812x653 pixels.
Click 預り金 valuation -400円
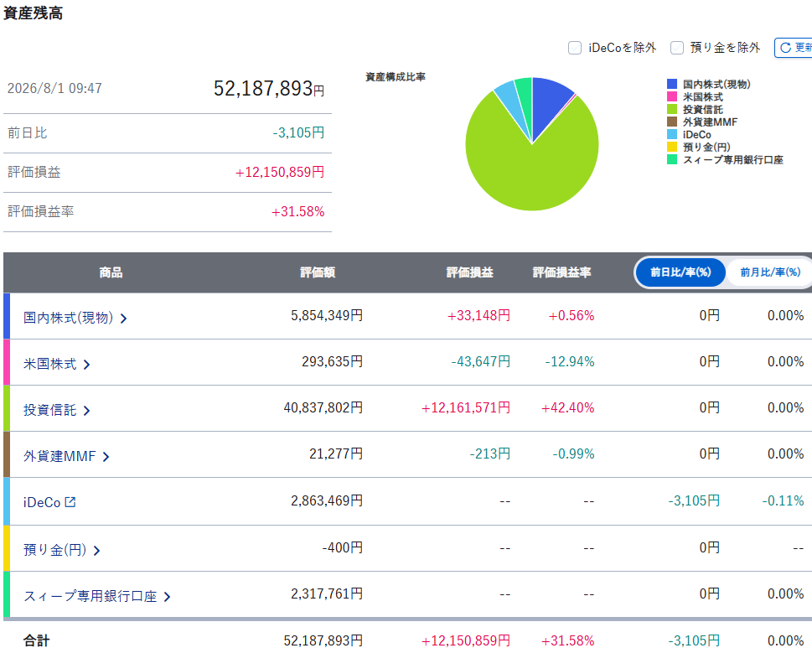pos(342,547)
